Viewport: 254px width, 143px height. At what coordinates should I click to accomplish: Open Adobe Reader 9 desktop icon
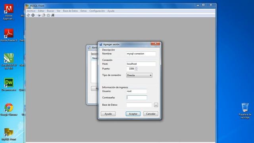tap(9, 35)
